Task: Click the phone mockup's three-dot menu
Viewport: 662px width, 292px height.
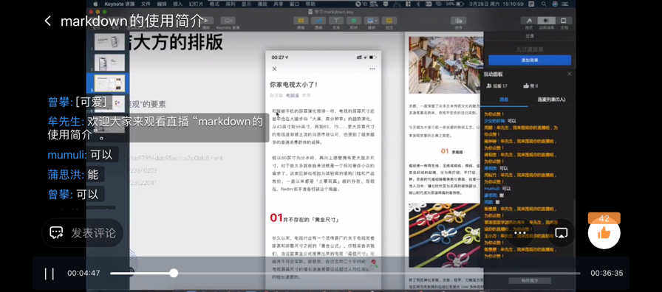Action: 372,69
